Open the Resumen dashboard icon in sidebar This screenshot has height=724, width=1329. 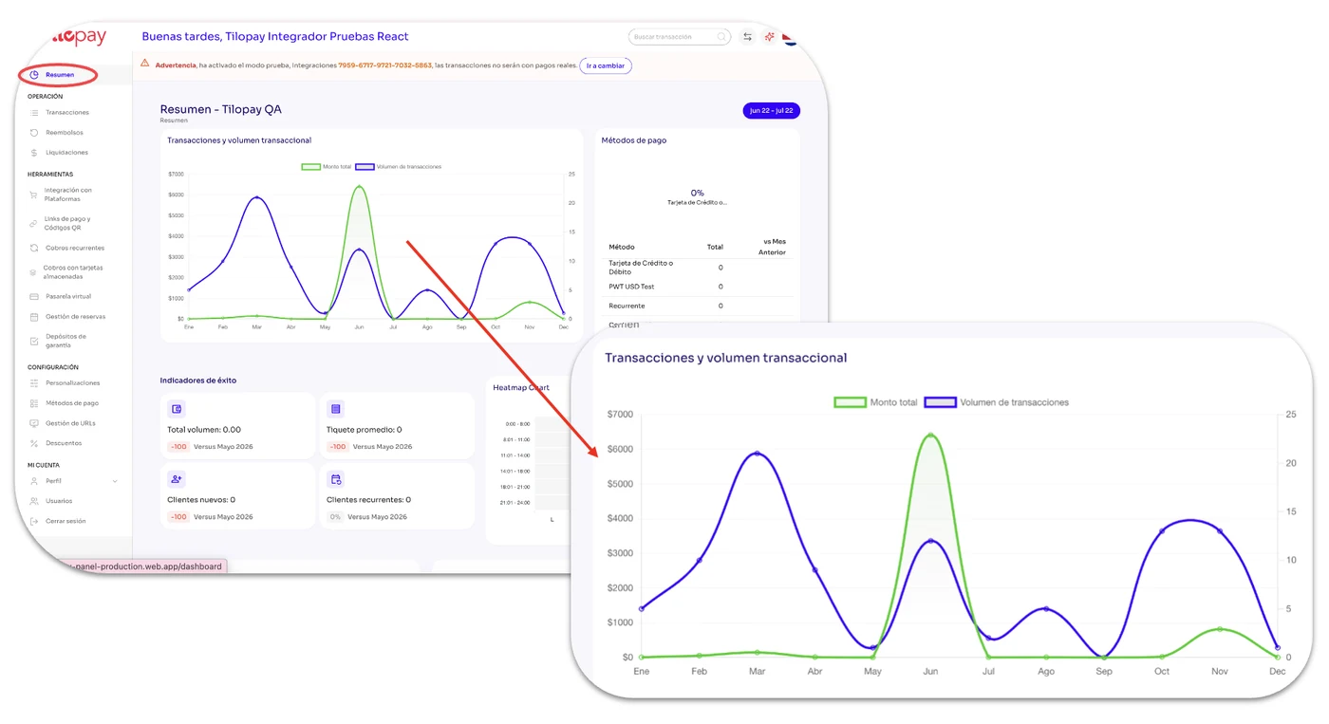(x=34, y=75)
